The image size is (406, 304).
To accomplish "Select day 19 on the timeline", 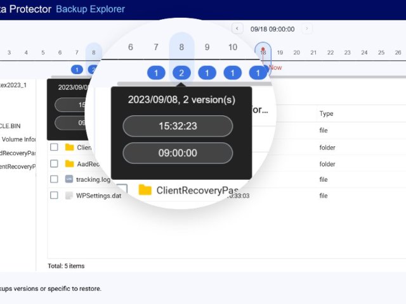I will coord(280,53).
